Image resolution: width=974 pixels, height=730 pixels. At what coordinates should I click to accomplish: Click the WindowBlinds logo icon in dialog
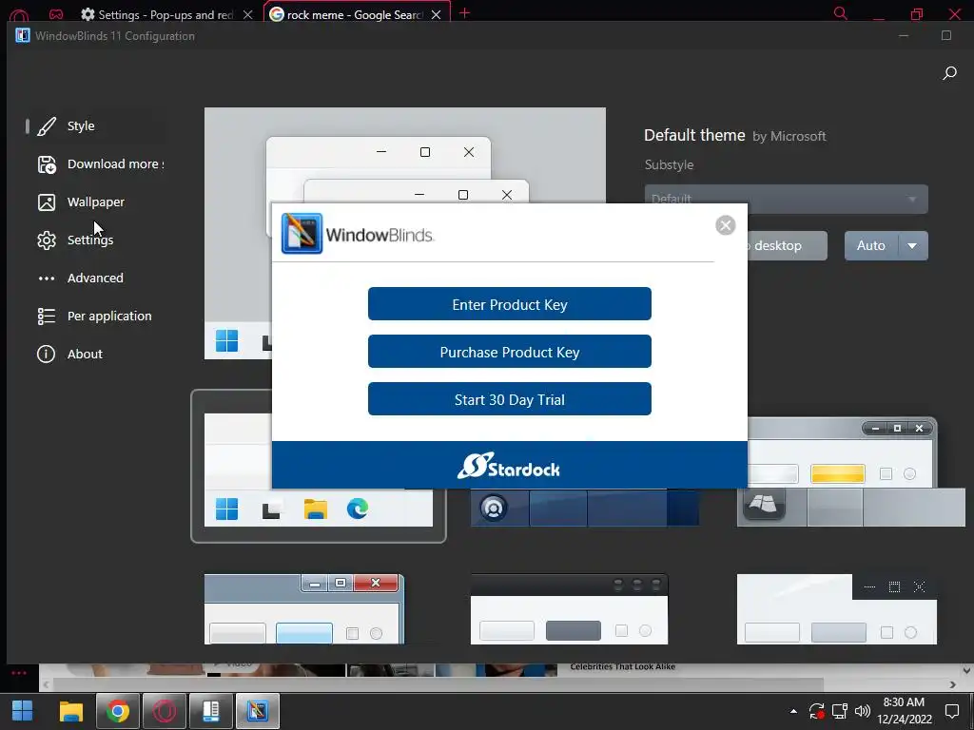(302, 234)
